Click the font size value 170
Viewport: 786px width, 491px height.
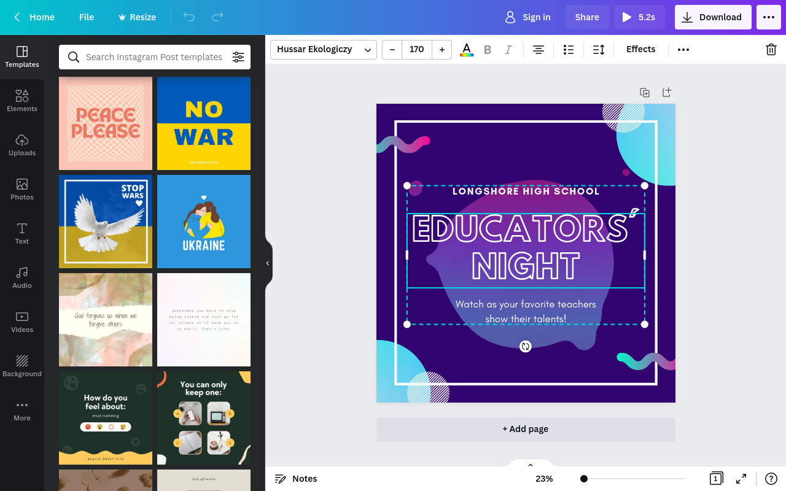point(417,49)
